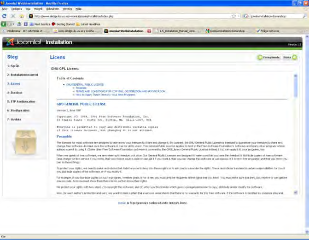Switch to the 1.5_Installation_Manual tab
Image resolution: width=309 pixels, height=240 pixels.
(x=177, y=31)
